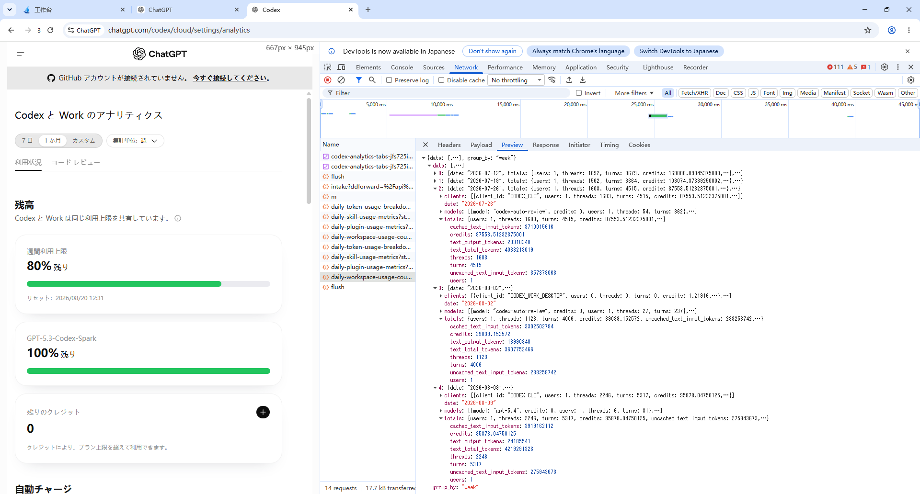Click the info icon beside shared limit text
Viewport: 920px width, 494px height.
coord(178,218)
